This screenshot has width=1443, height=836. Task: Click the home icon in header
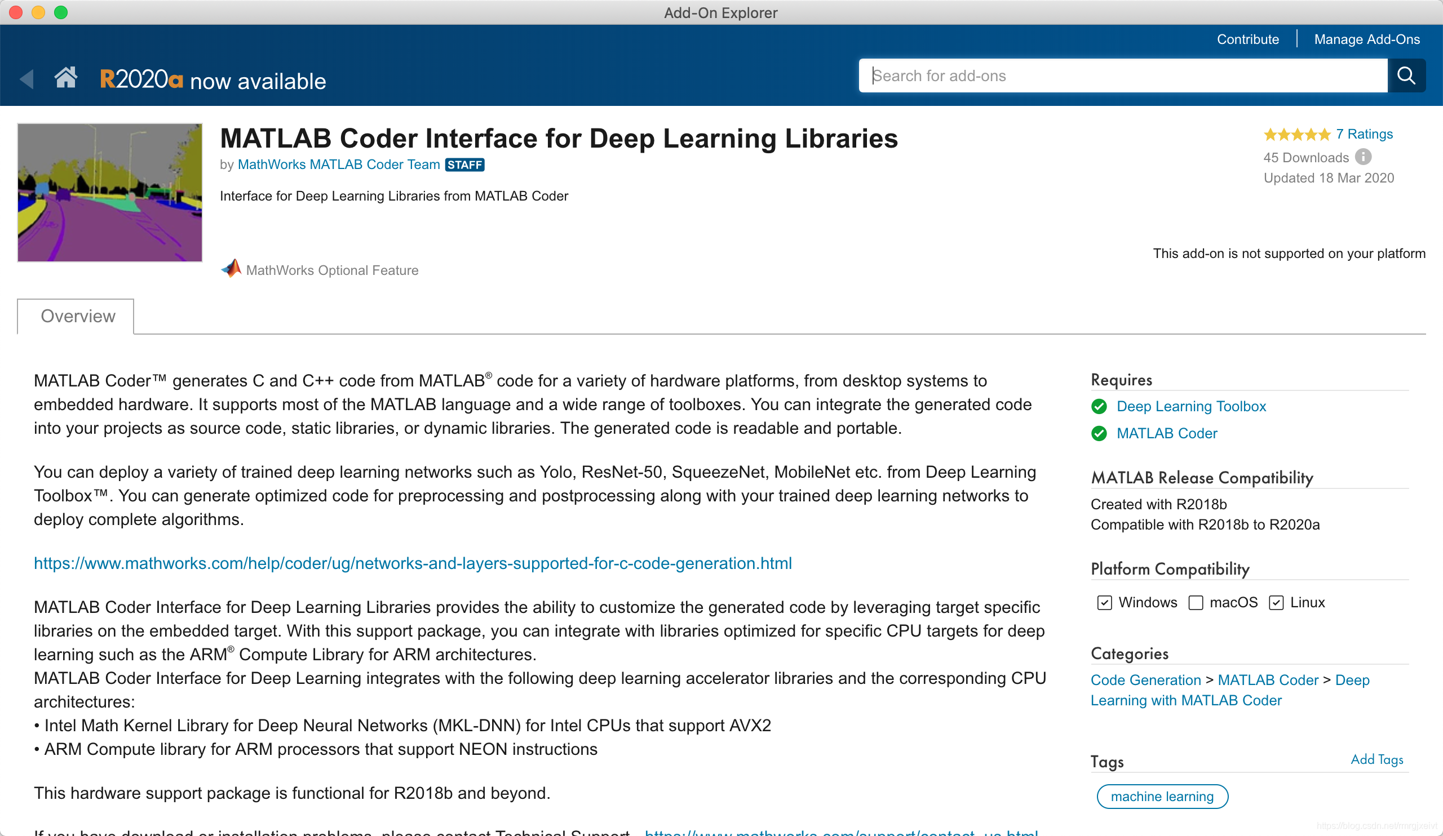[65, 78]
